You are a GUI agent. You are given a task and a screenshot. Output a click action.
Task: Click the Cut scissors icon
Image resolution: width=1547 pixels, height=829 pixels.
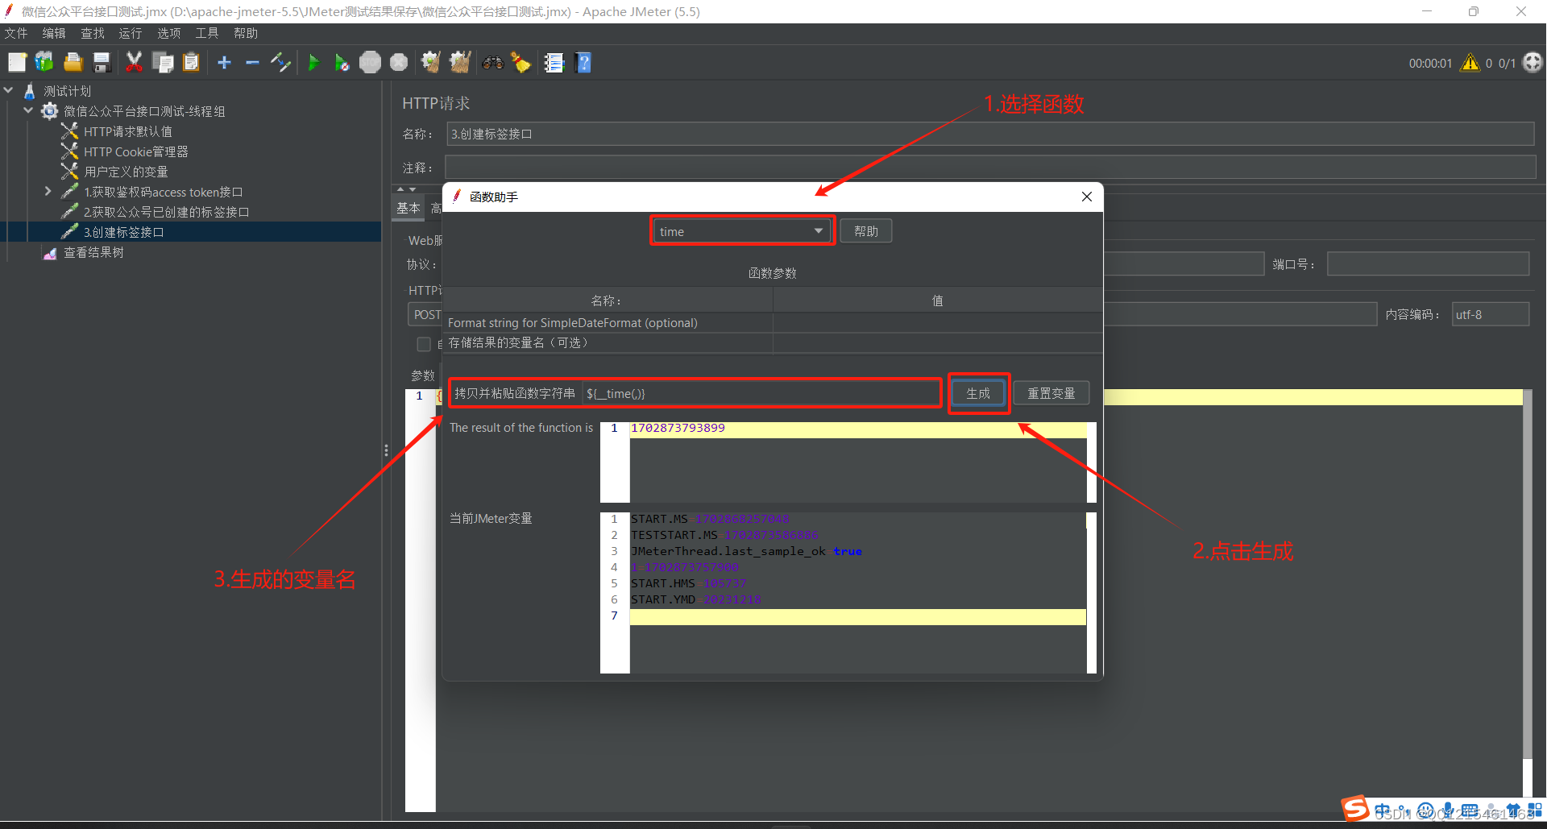pyautogui.click(x=134, y=62)
